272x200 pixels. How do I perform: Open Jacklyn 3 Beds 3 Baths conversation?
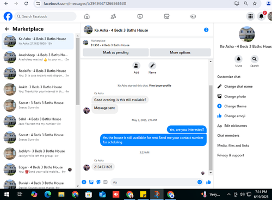[x=38, y=153]
